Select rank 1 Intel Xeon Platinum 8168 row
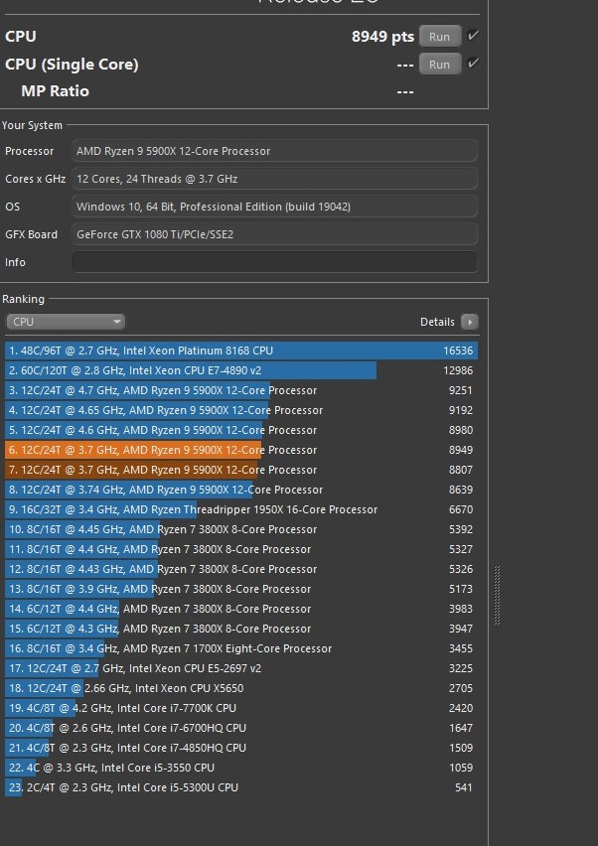Viewport: 598px width, 846px height. point(241,351)
